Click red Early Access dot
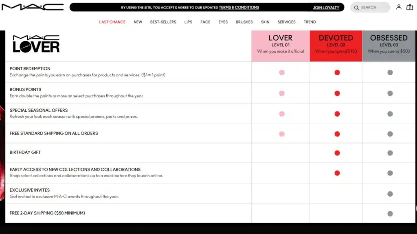 tap(337, 173)
